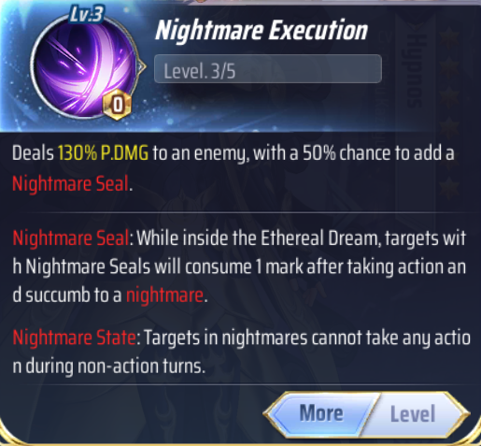Switch to the Level tab
Image resolution: width=481 pixels, height=446 pixels.
413,414
